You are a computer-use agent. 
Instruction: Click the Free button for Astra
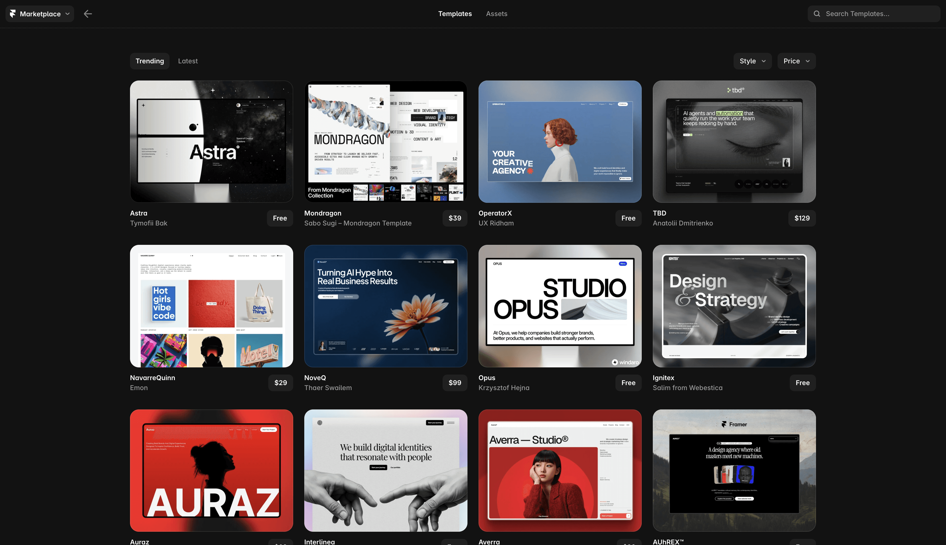point(280,218)
